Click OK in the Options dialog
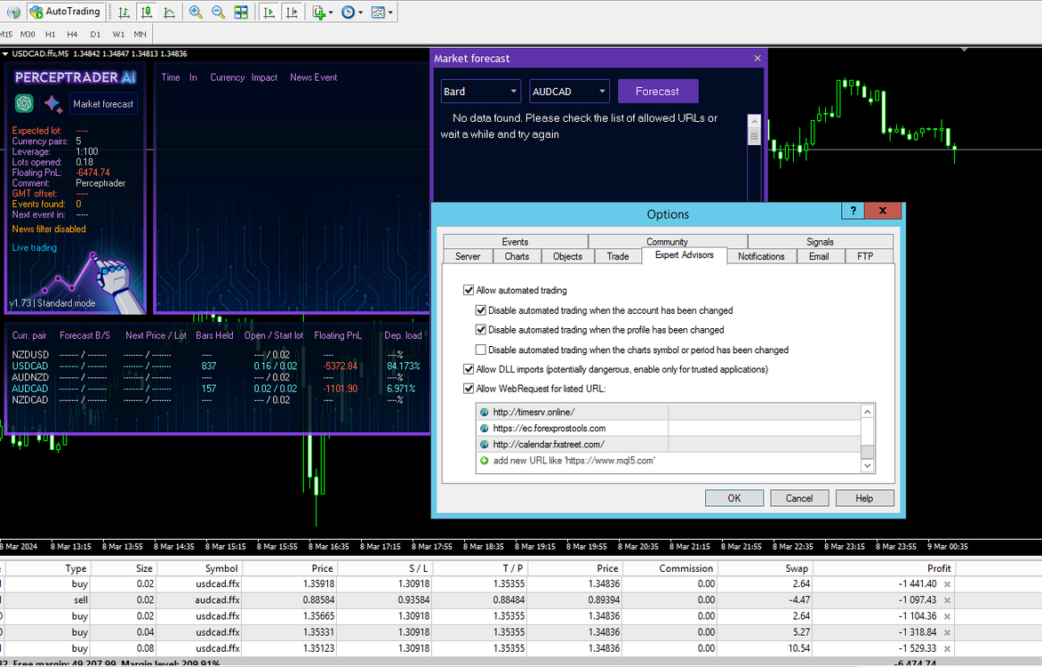This screenshot has width=1042, height=667. (734, 498)
